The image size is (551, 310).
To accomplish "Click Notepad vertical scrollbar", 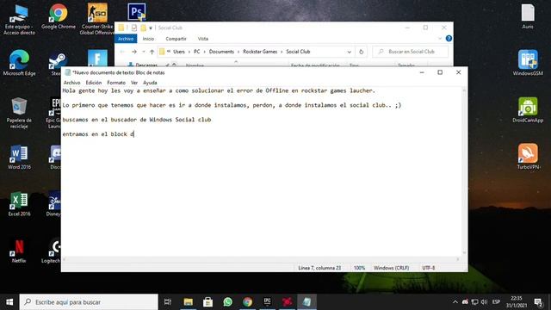I will 464,171.
